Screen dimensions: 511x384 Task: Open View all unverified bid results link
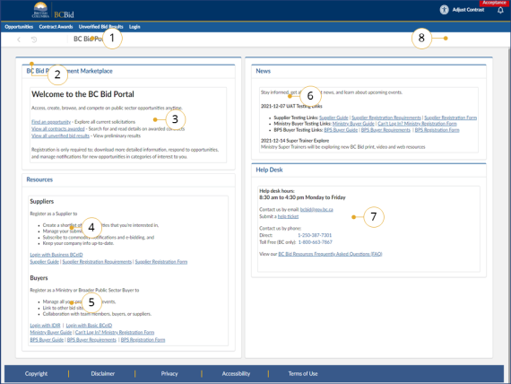click(60, 135)
